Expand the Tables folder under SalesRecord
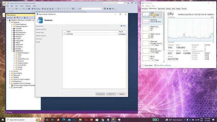Screen dimensions: 217x122 click(14, 55)
